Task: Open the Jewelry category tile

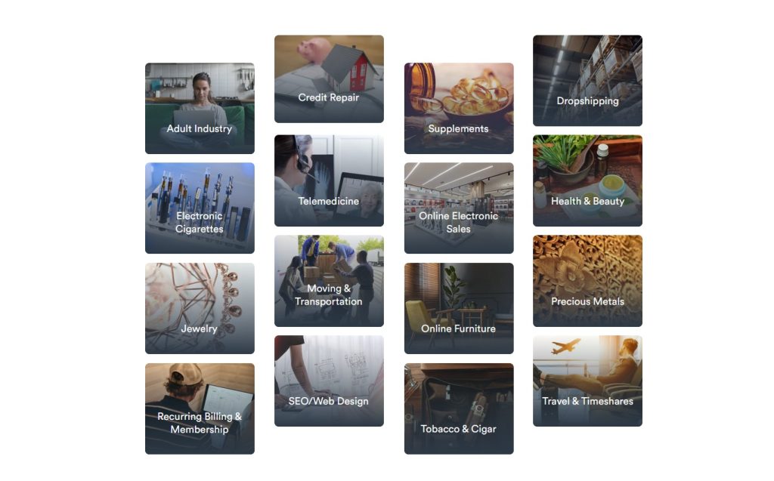Action: coord(200,308)
